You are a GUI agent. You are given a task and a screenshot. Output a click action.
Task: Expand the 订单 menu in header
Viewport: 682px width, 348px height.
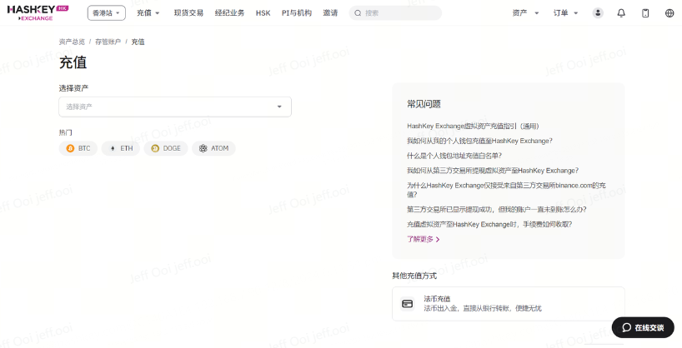565,13
